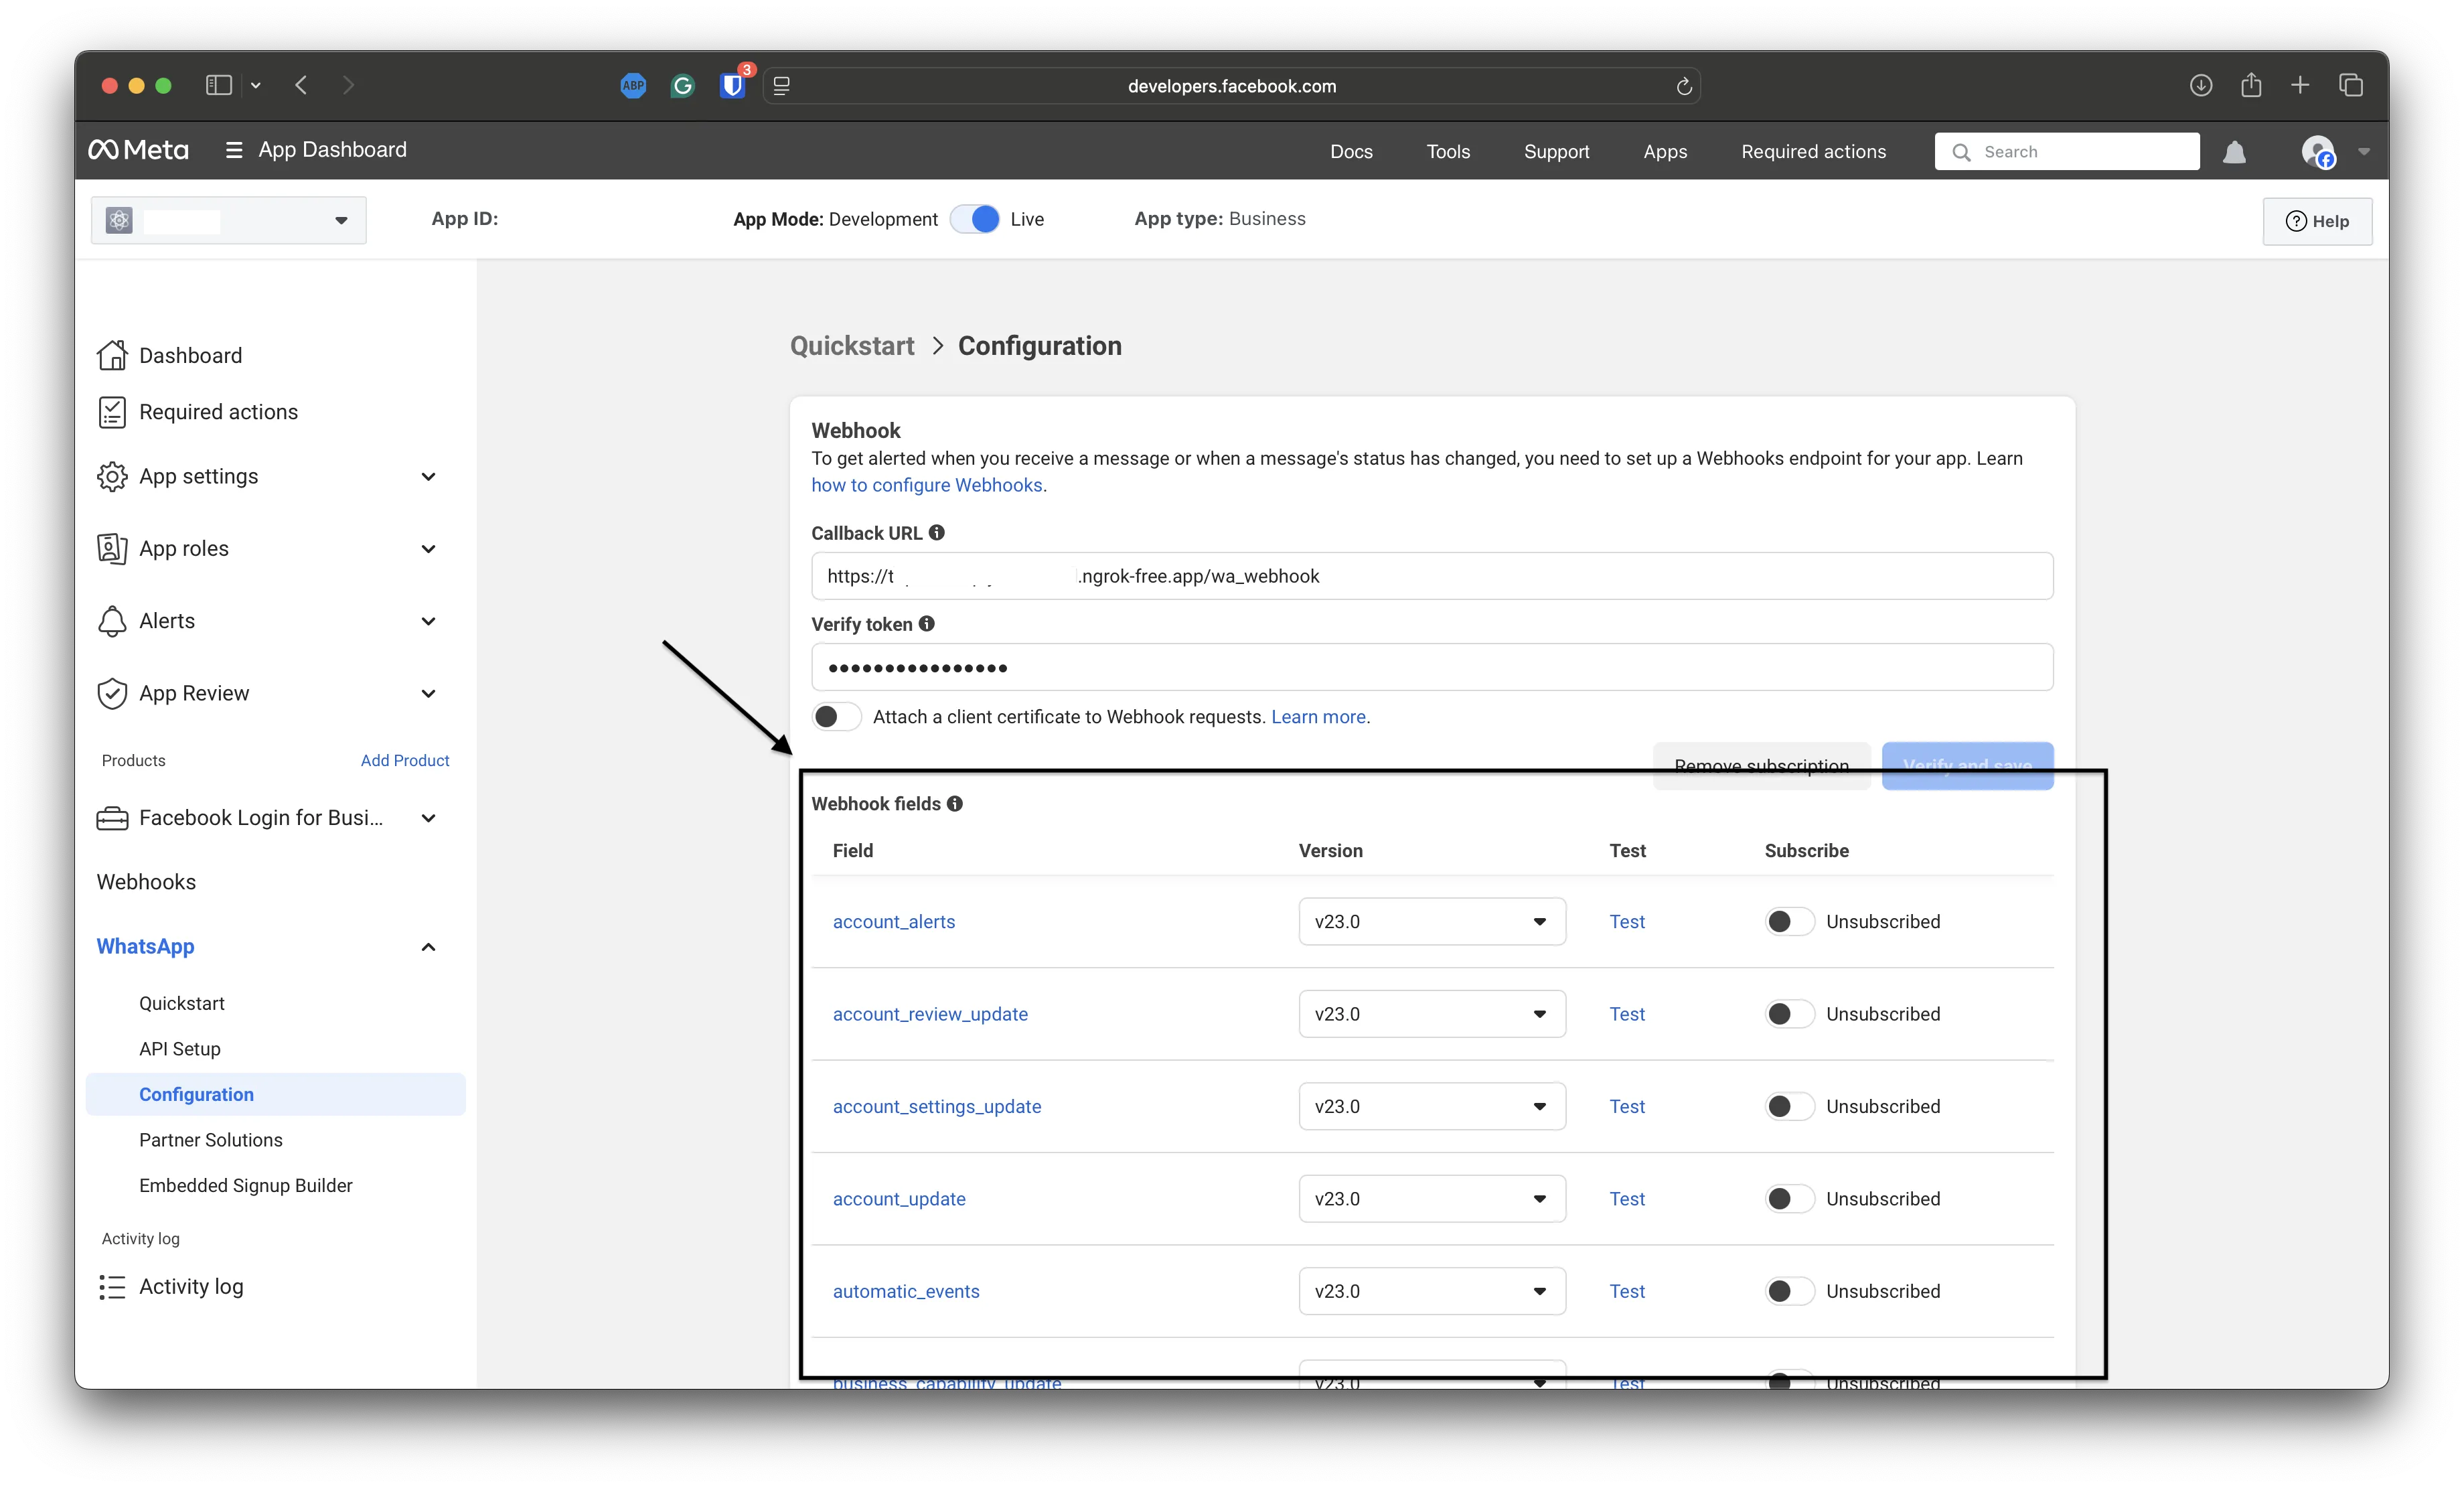Expand App settings section

[428, 477]
